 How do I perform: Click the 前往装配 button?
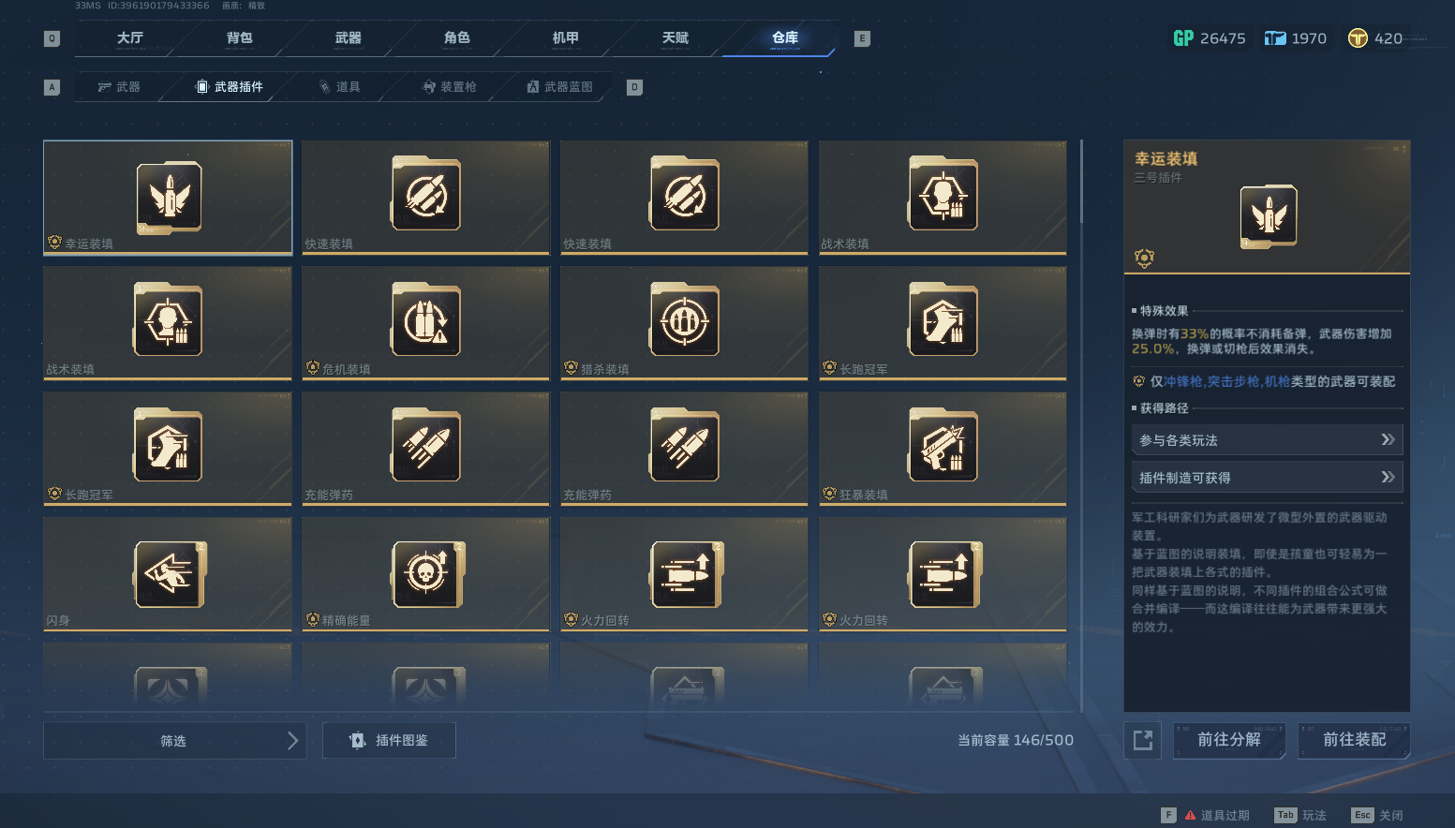[x=1354, y=740]
